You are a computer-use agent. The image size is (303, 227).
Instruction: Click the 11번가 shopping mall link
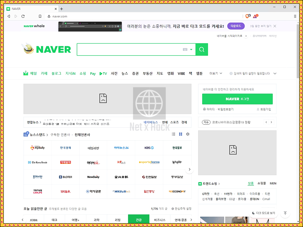[228, 194]
